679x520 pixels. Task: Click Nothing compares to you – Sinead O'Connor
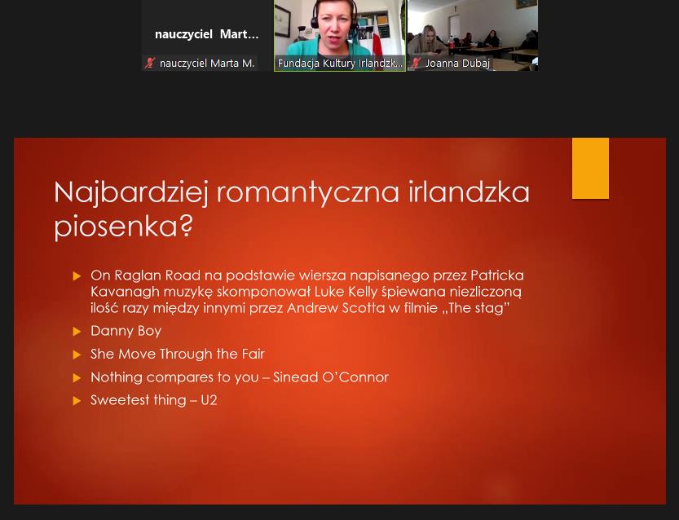click(x=239, y=377)
